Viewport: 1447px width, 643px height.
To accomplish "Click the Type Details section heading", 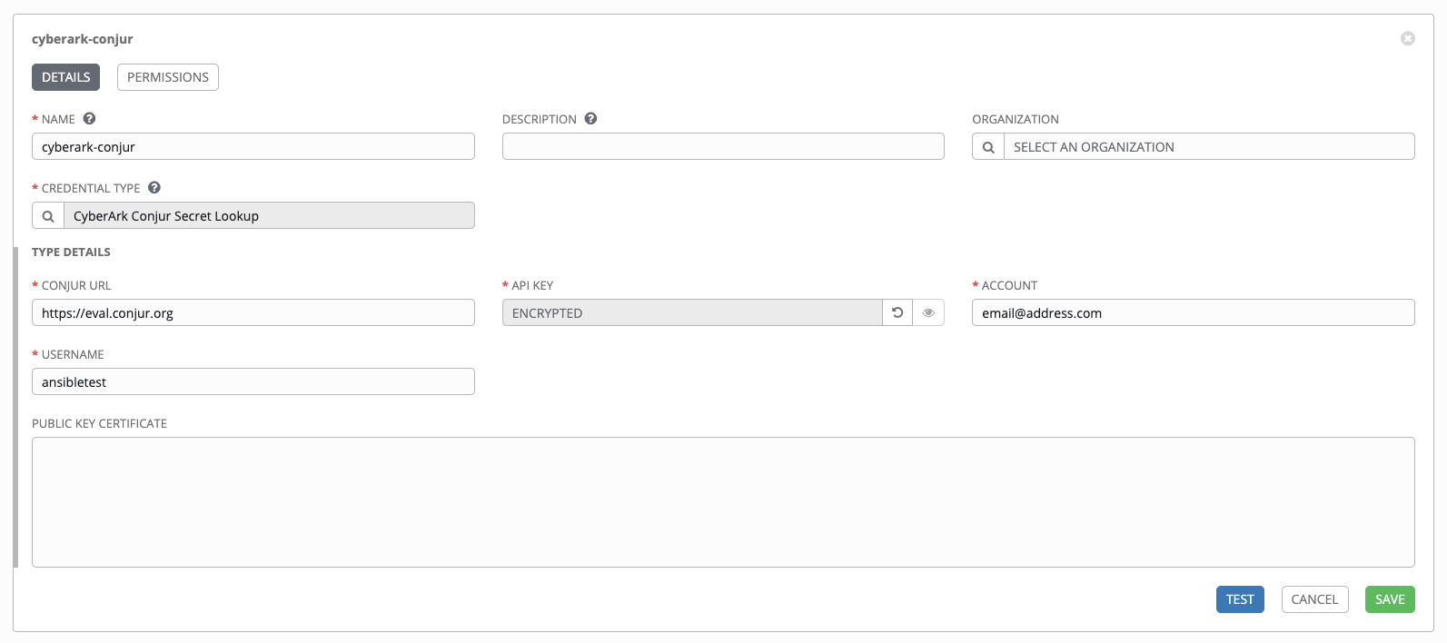I will point(71,252).
